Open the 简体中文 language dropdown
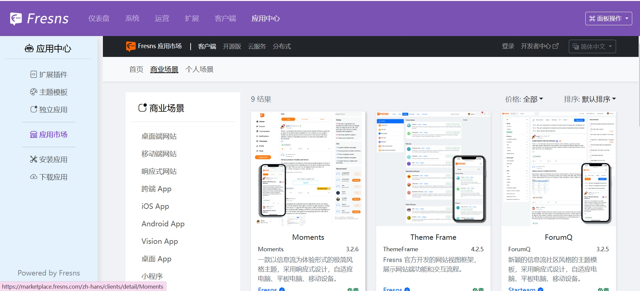640x291 pixels. click(592, 46)
